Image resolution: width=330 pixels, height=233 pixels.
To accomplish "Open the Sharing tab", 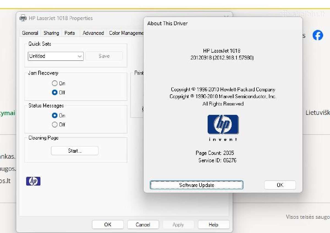I will coord(51,33).
